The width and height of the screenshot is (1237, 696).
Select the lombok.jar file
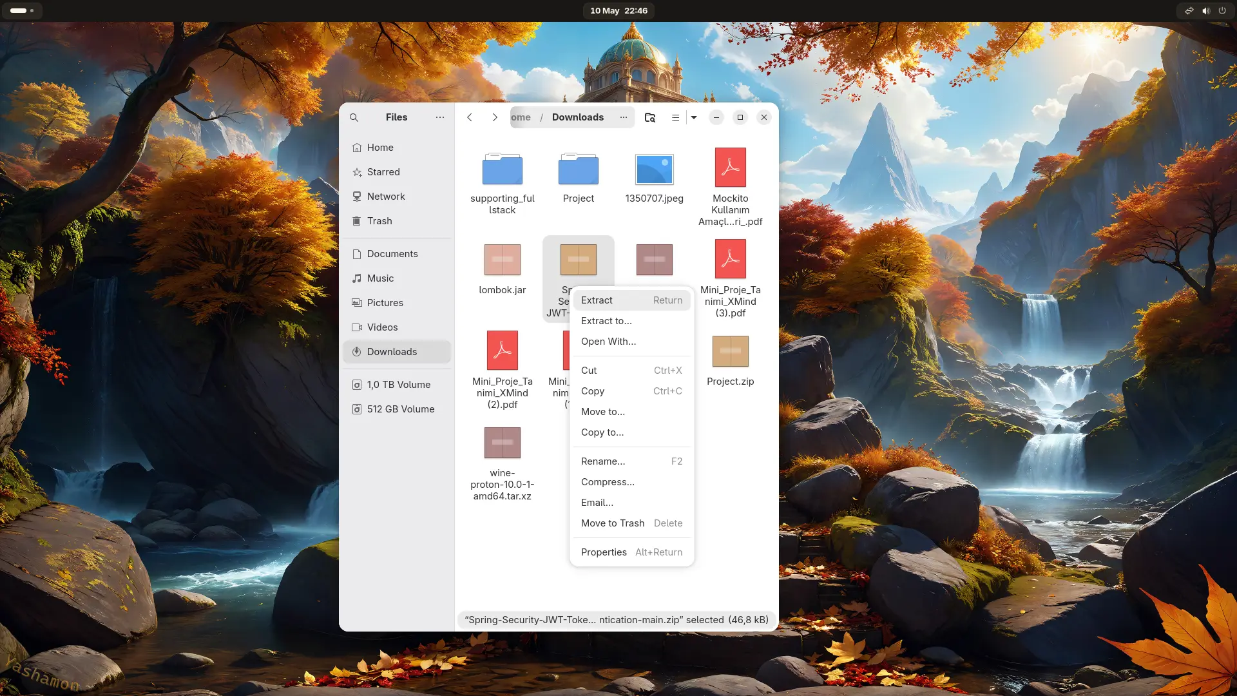[x=503, y=260]
